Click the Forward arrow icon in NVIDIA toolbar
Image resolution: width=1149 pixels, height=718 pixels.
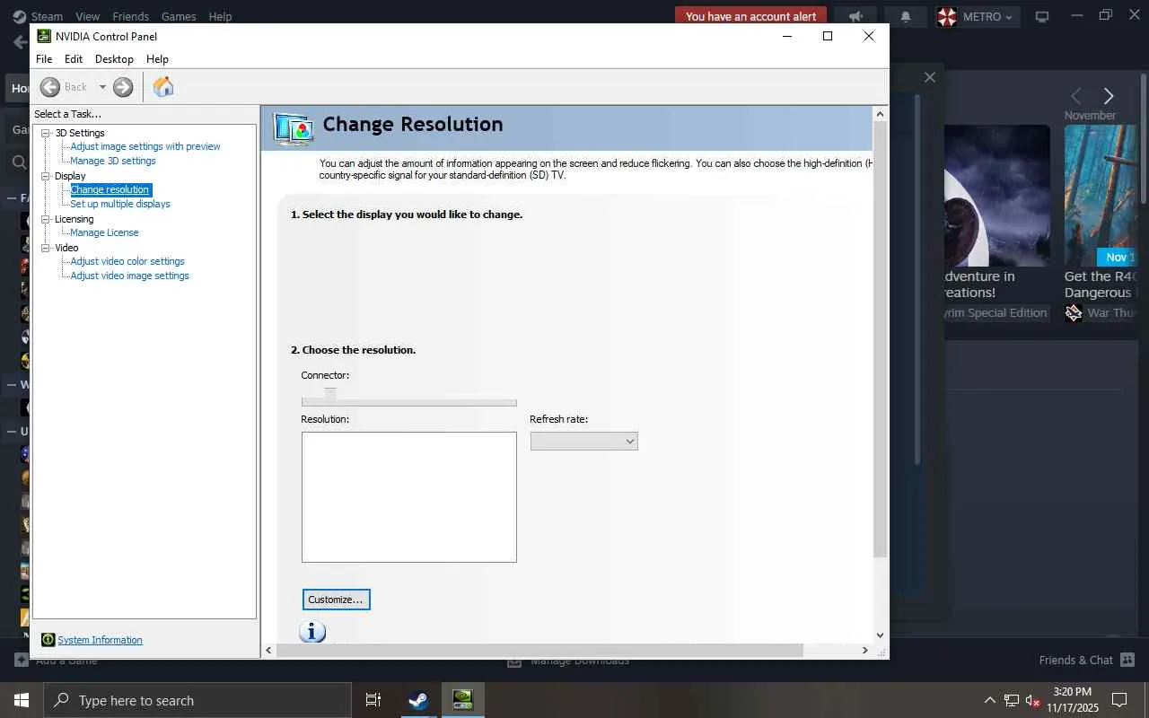coord(123,87)
